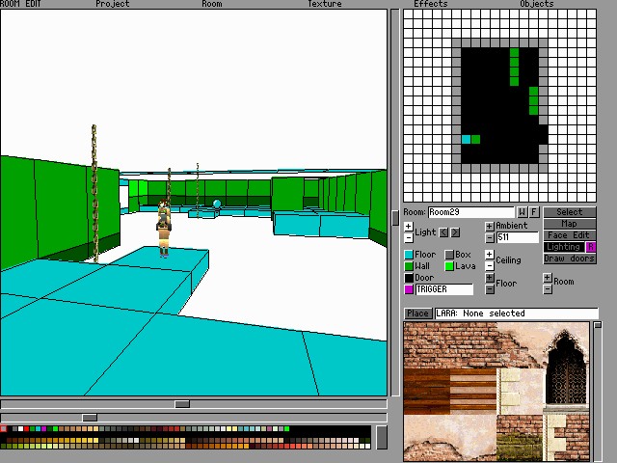Increase Ambient with the plus button

(x=489, y=227)
